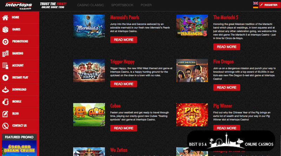The width and height of the screenshot is (281, 156).
Task: Open Games via the dice icon
Action: tap(5, 30)
